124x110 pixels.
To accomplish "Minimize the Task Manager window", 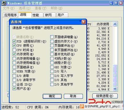I will click(111, 3).
